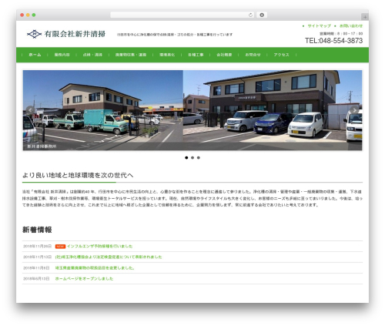Screen dimensions: 385x326
Task: Click the office building slideshow image
Action: (192, 110)
